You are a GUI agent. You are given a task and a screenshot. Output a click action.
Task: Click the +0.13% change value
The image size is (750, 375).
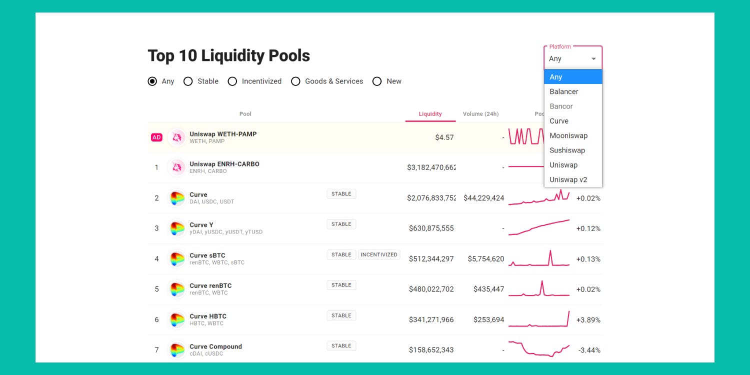pos(588,259)
